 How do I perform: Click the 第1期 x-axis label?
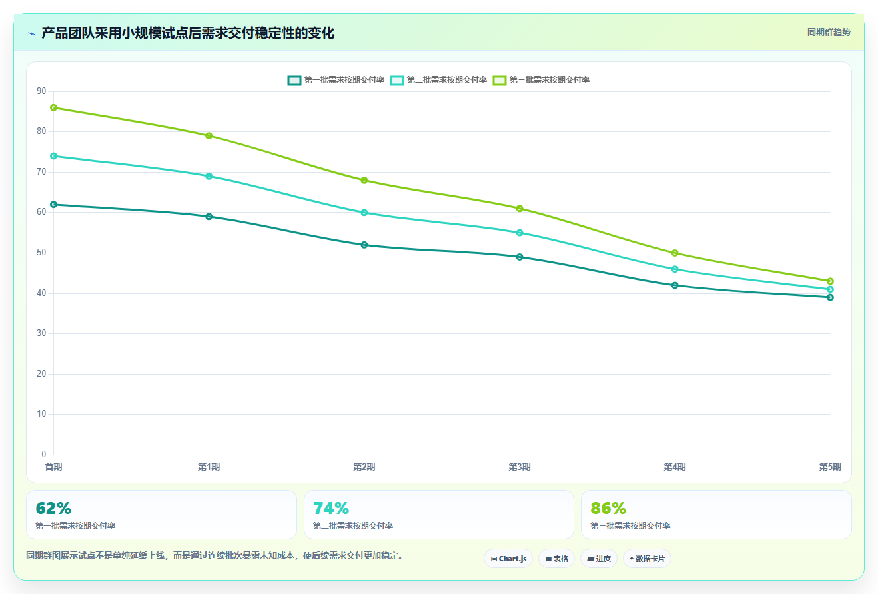point(209,467)
